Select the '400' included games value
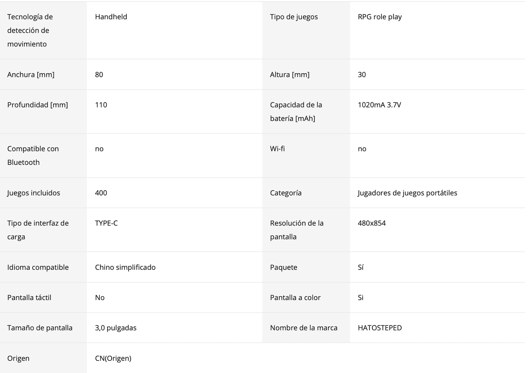The image size is (528, 373). click(x=101, y=193)
